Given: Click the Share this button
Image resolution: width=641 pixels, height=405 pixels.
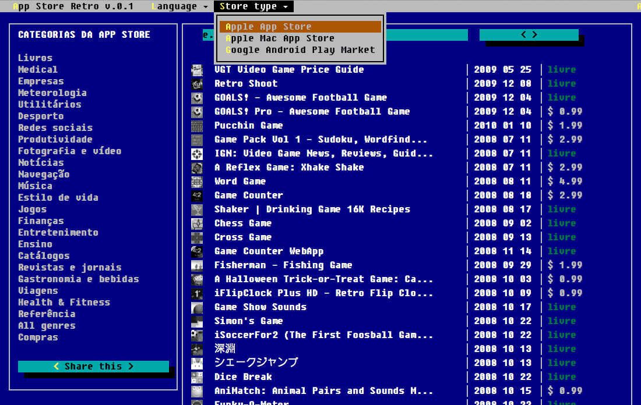Looking at the screenshot, I should (93, 366).
